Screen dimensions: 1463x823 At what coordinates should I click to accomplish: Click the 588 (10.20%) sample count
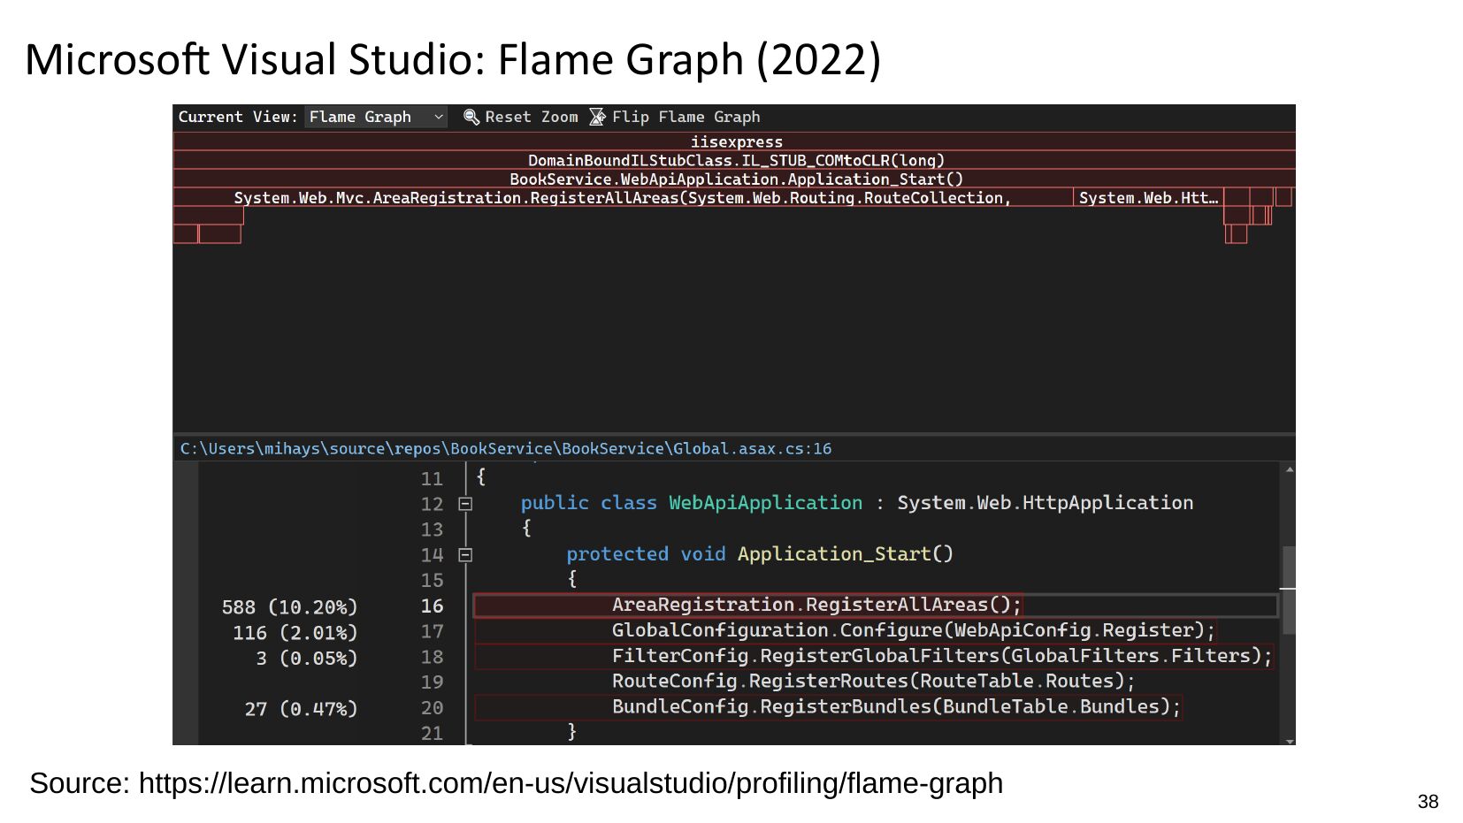[289, 607]
